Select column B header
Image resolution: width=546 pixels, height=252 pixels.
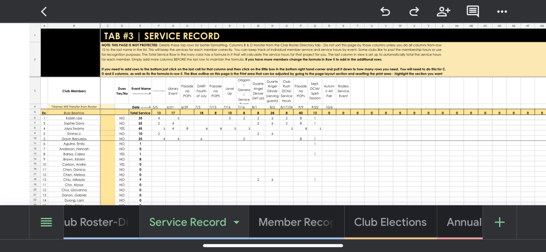point(74,26)
